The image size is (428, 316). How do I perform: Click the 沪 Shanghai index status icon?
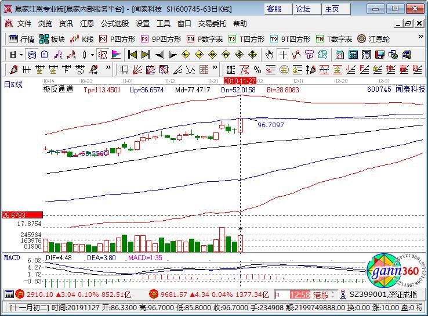click(x=20, y=295)
